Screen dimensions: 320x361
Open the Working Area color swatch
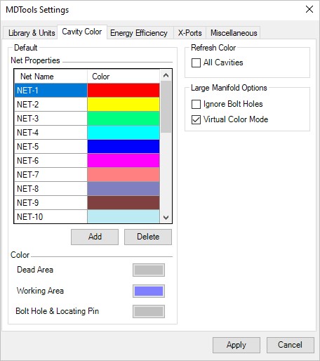click(149, 291)
